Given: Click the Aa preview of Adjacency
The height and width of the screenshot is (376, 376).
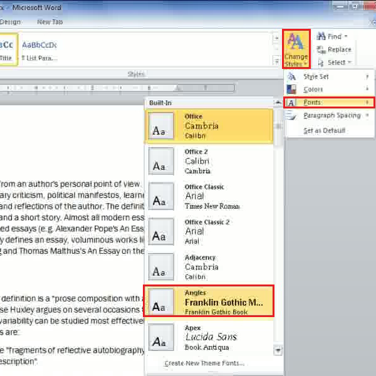Looking at the screenshot, I should tap(161, 267).
